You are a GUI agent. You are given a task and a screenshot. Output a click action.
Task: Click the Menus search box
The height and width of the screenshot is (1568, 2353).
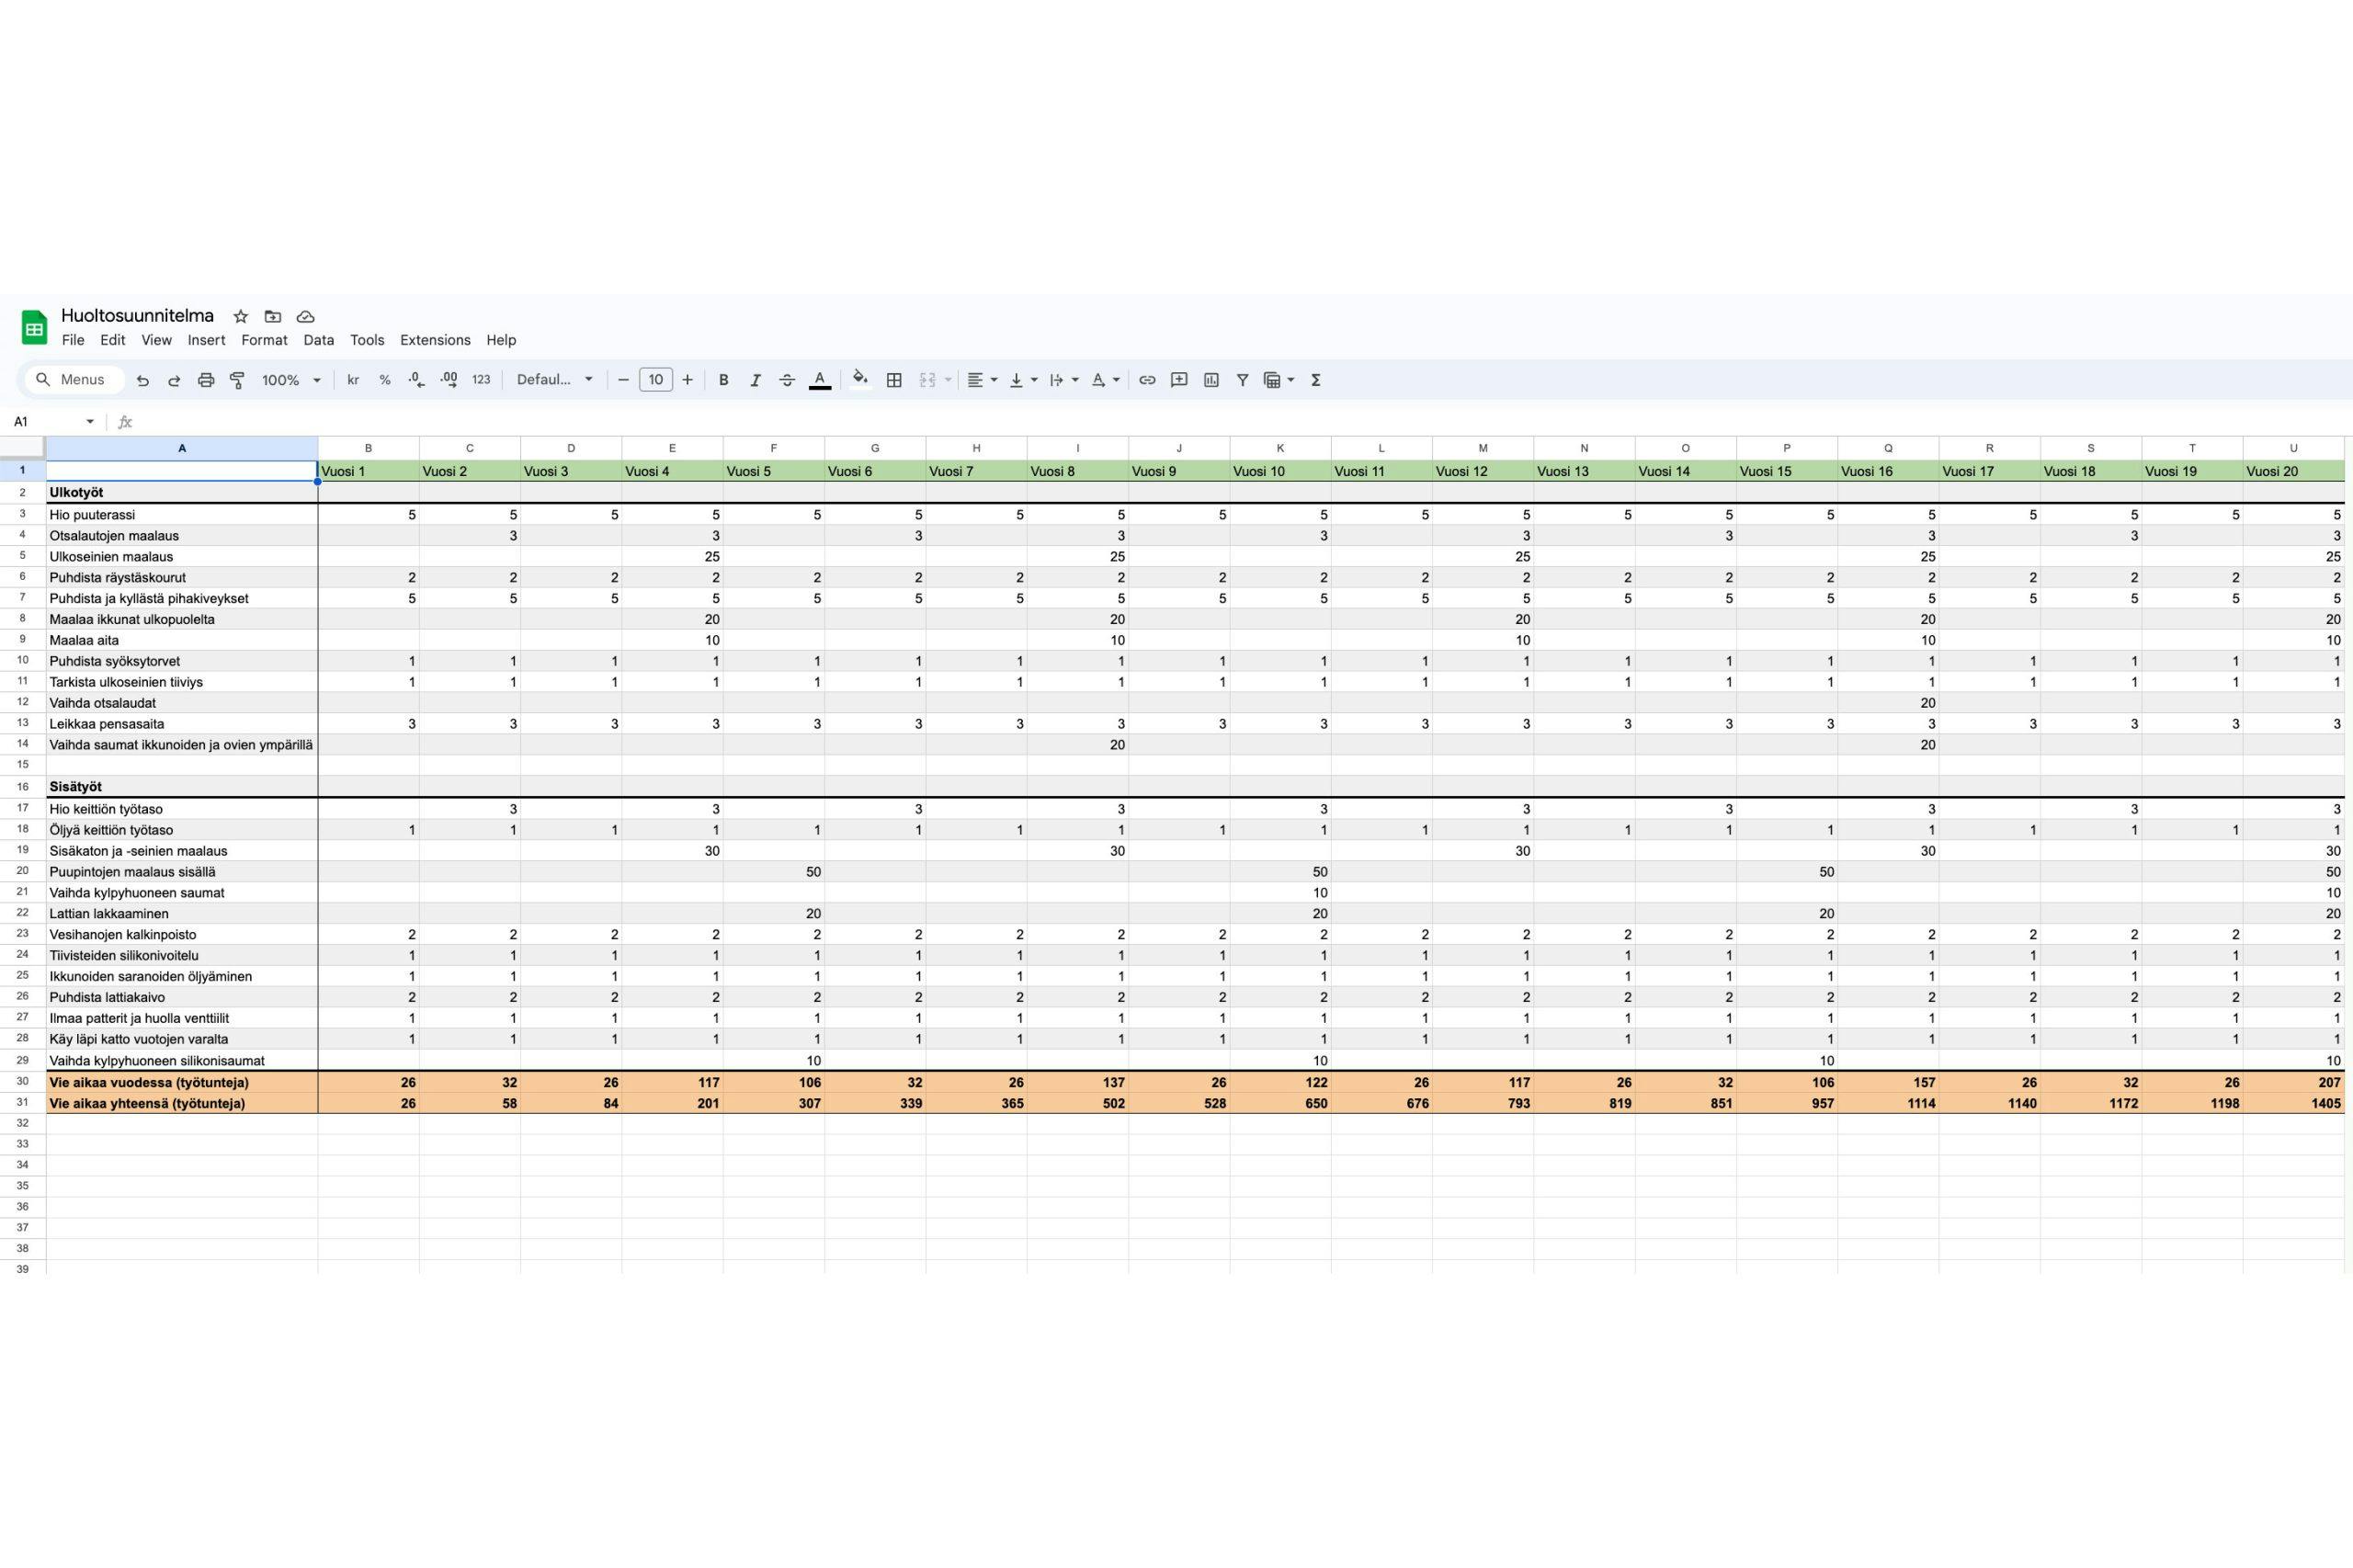coord(75,380)
